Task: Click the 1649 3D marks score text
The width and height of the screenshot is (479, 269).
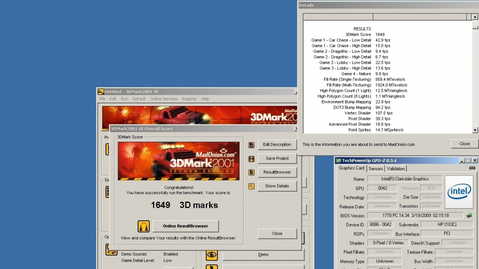Action: pyautogui.click(x=184, y=205)
